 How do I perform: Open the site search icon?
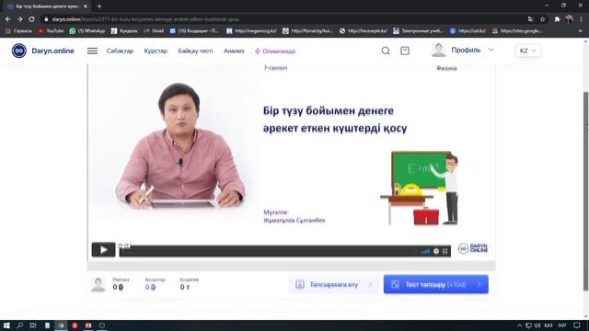click(386, 51)
